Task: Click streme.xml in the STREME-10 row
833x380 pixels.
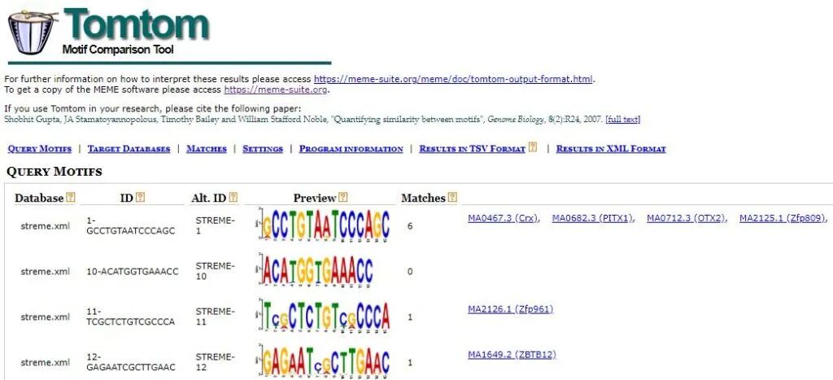Action: coord(46,272)
